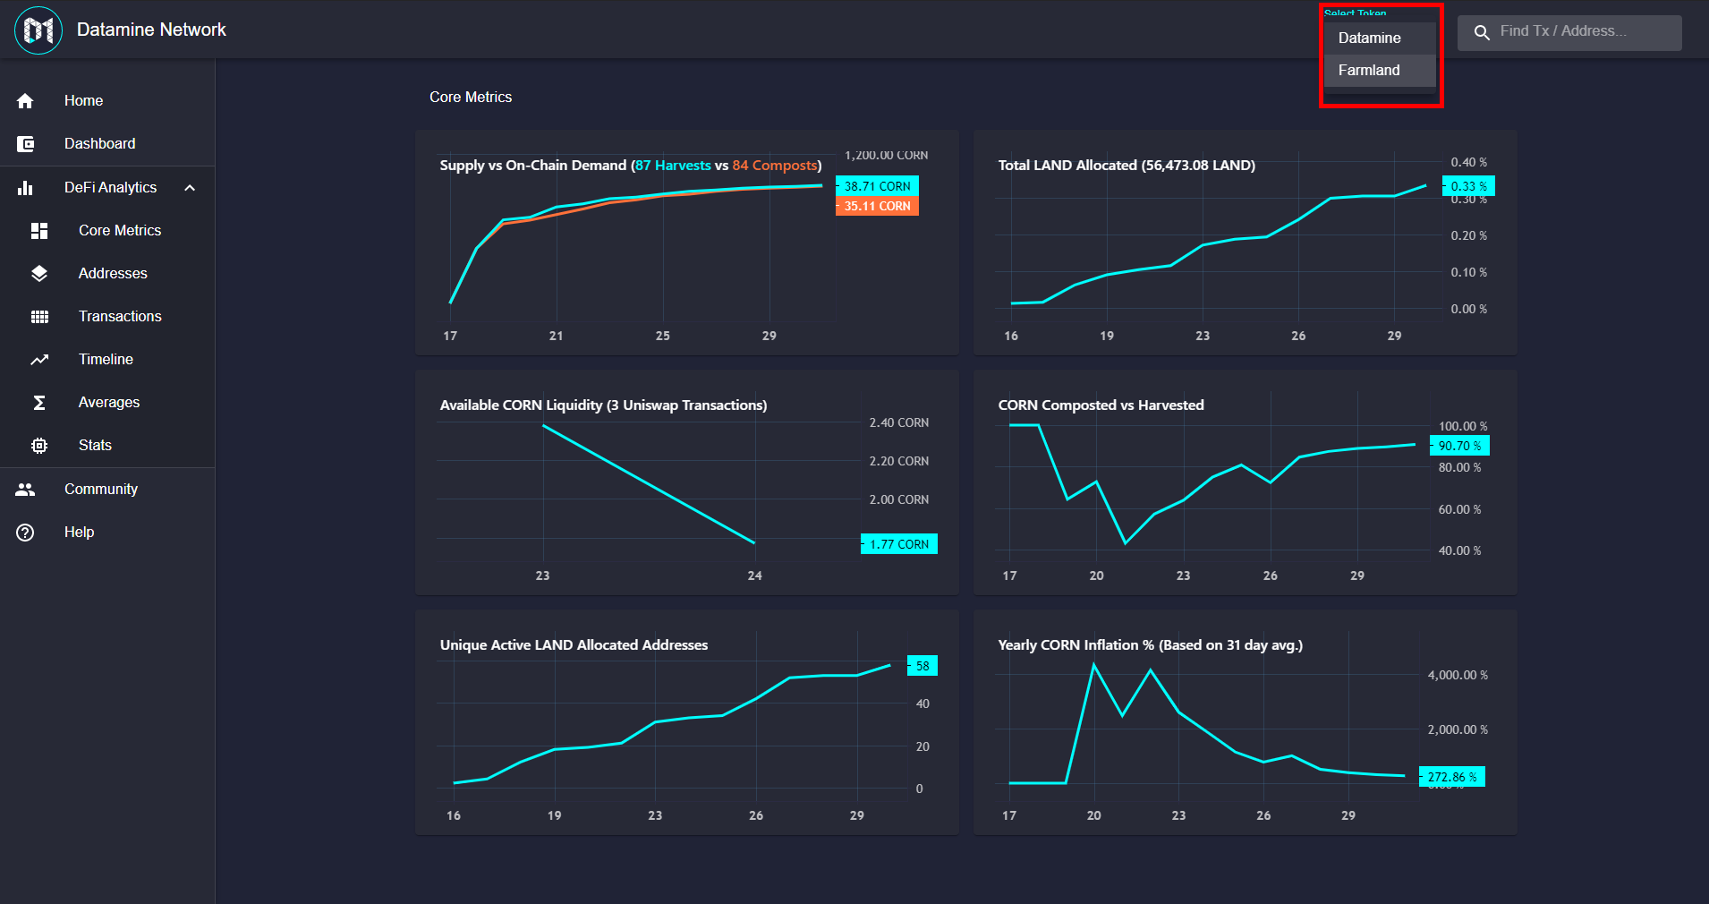Viewport: 1709px width, 904px height.
Task: Click the Core Metrics grid icon
Action: coord(39,231)
